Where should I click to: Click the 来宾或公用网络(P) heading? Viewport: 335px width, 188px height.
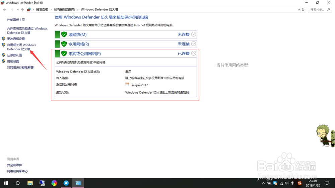pos(84,54)
